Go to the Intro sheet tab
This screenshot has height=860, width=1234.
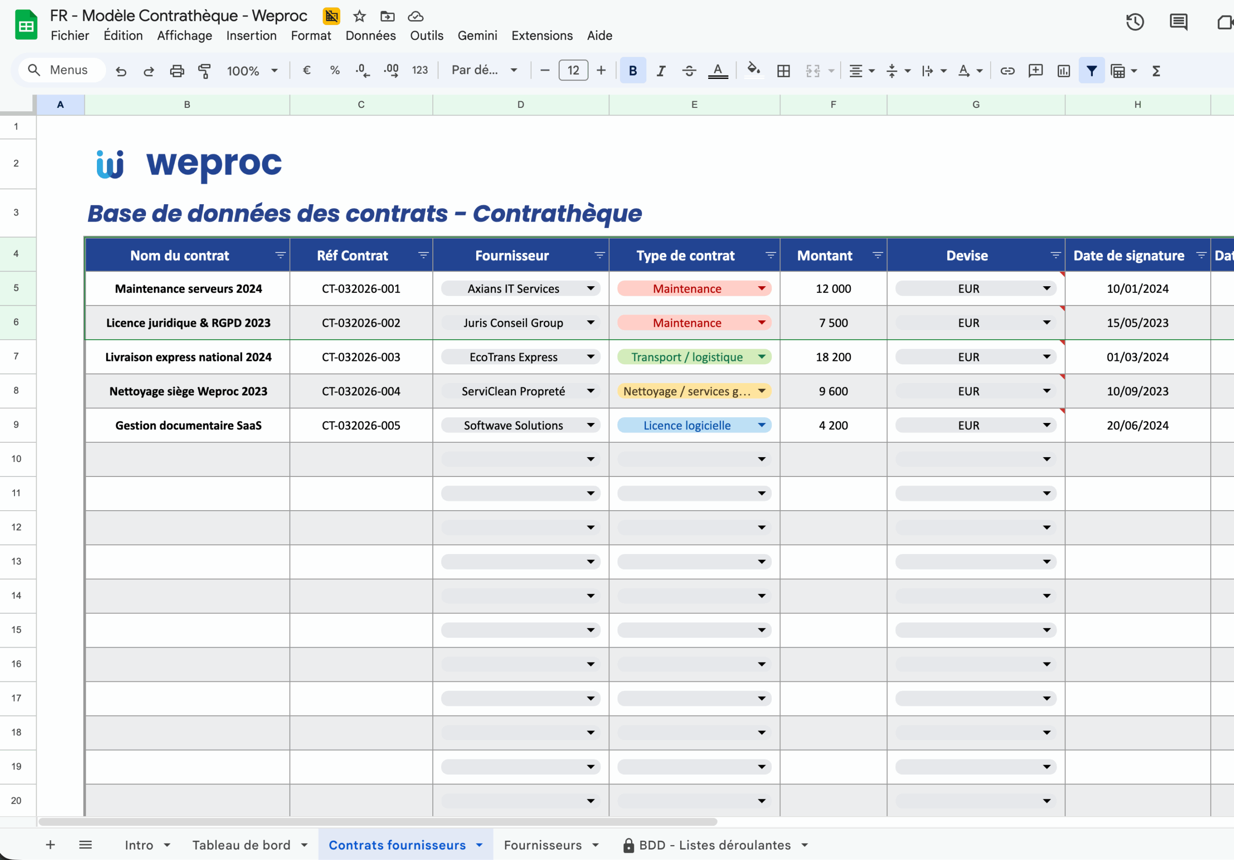[139, 845]
